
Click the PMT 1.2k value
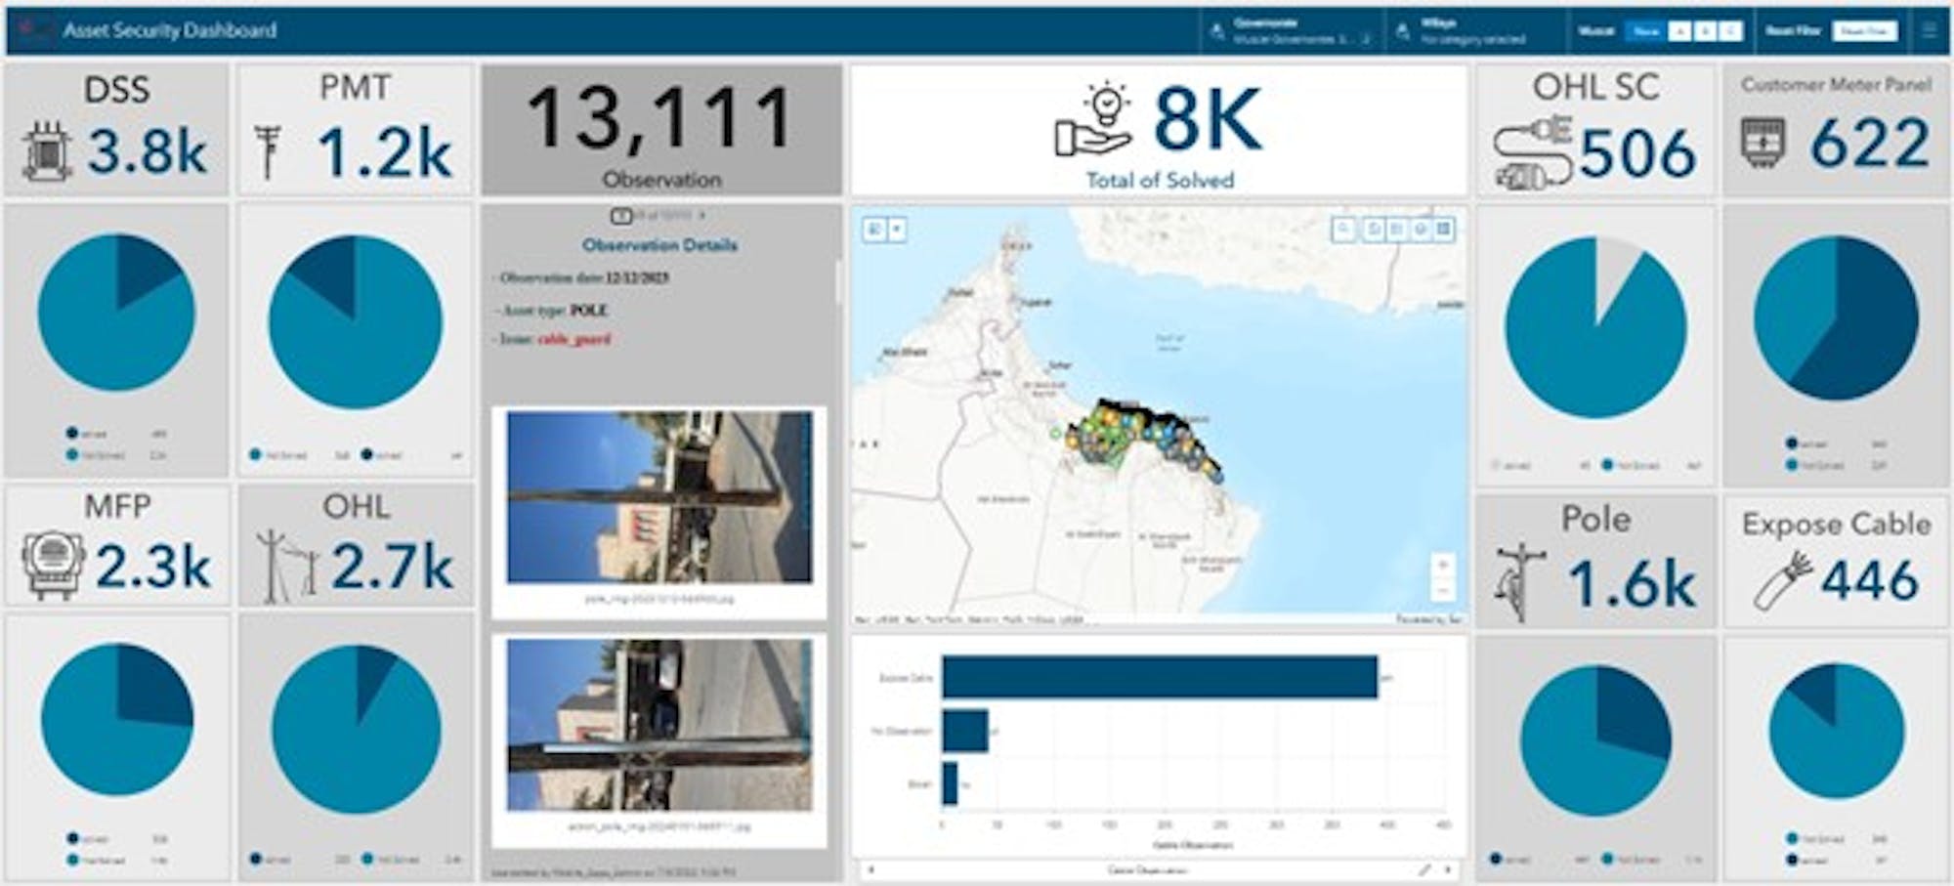385,153
